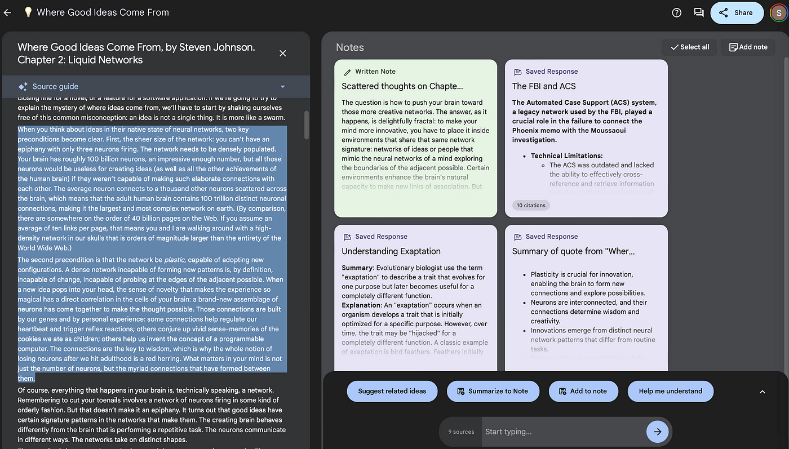Click the pencil icon on Written Note
The image size is (789, 449).
(x=347, y=72)
